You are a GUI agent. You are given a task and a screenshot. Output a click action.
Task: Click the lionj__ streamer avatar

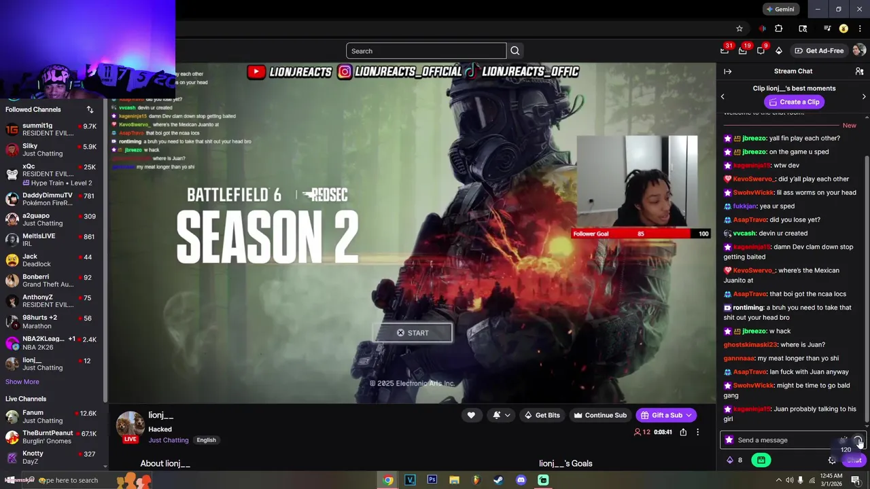(x=130, y=424)
